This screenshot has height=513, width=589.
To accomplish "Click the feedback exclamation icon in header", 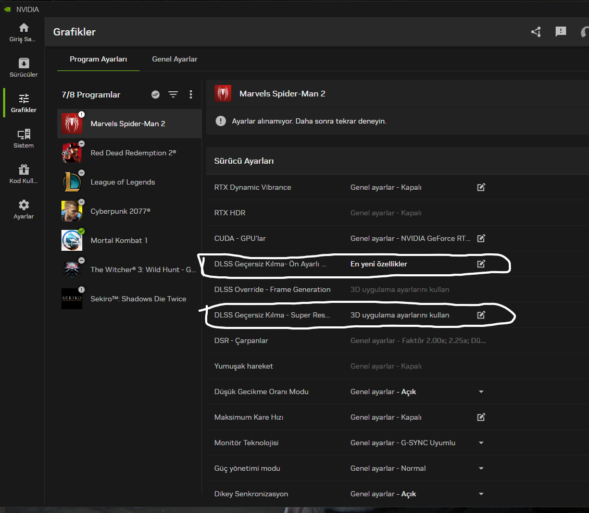I will coord(561,32).
